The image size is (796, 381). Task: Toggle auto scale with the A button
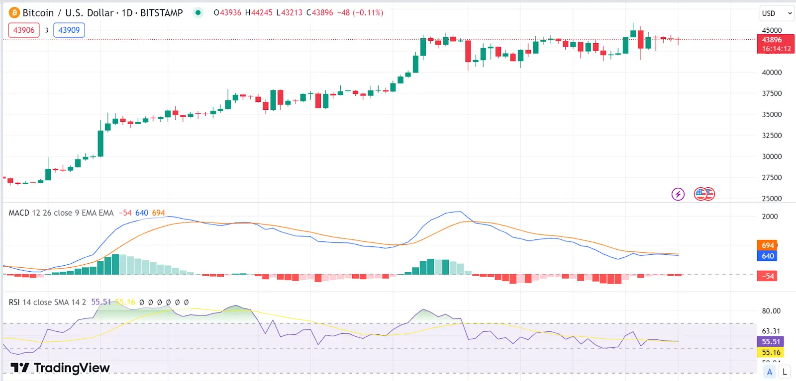click(x=770, y=372)
